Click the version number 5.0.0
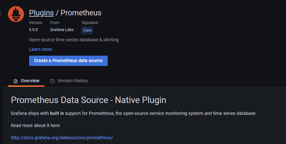Viewport: 286px width, 144px height. click(x=33, y=30)
